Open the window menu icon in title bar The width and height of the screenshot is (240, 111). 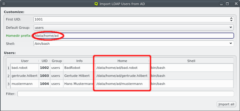[x=4, y=4]
